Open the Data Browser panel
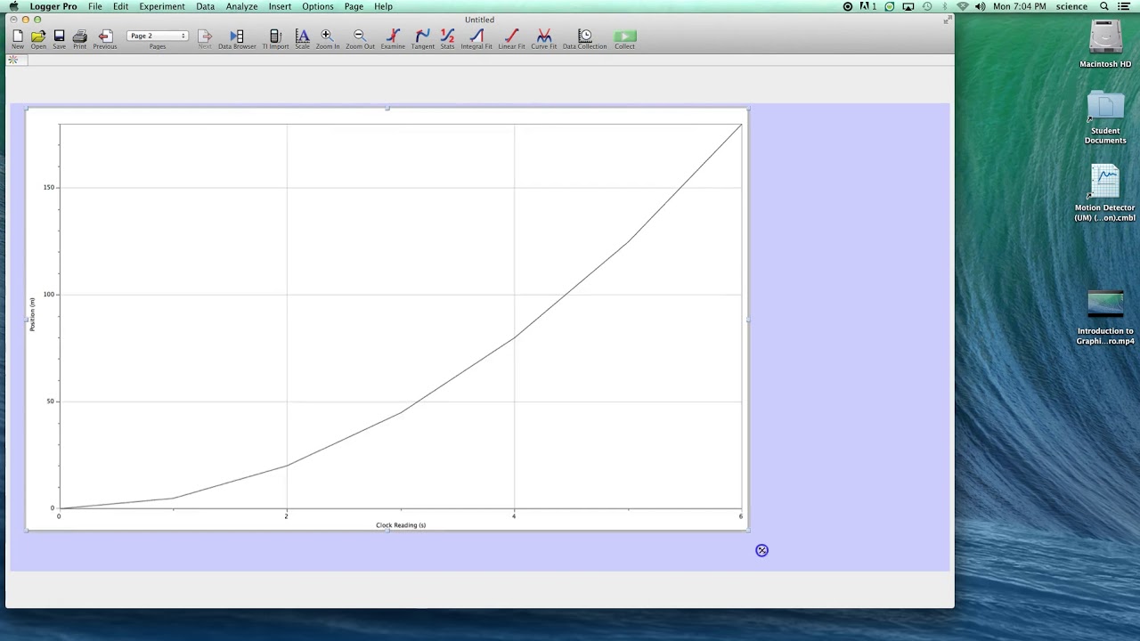This screenshot has width=1140, height=641. tap(236, 37)
